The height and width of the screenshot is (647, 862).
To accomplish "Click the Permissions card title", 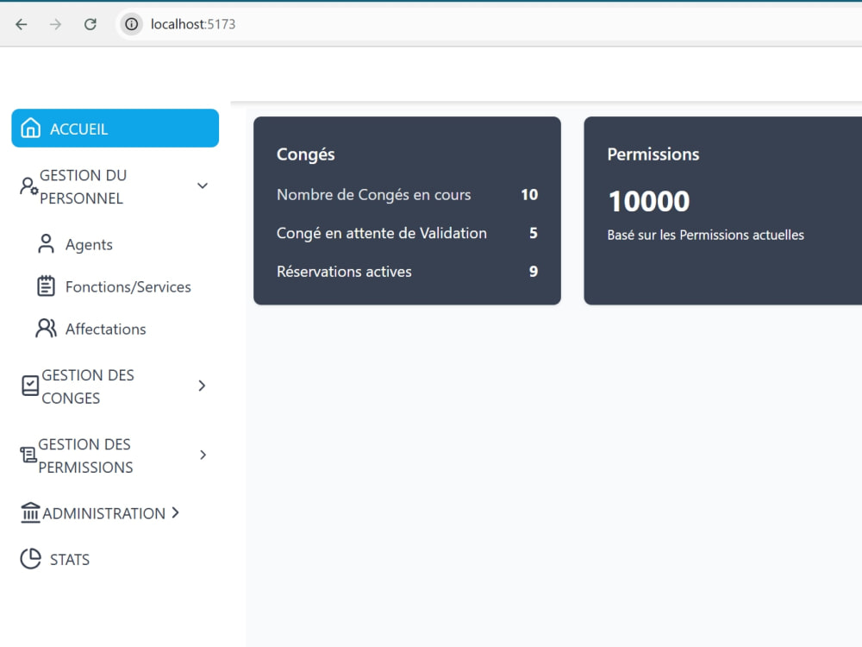I will click(653, 154).
